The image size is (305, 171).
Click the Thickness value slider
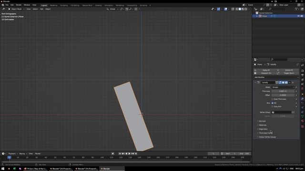pos(283,91)
